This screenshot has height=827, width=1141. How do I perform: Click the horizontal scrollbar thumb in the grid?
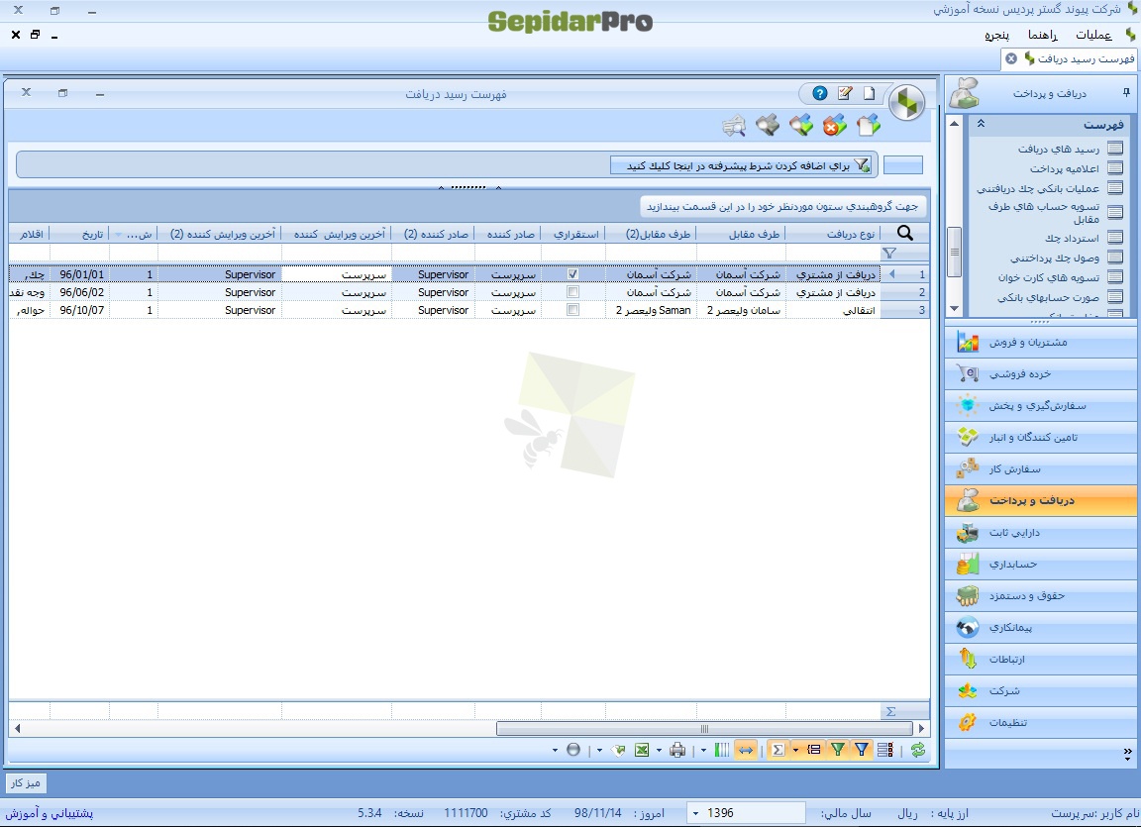(704, 728)
